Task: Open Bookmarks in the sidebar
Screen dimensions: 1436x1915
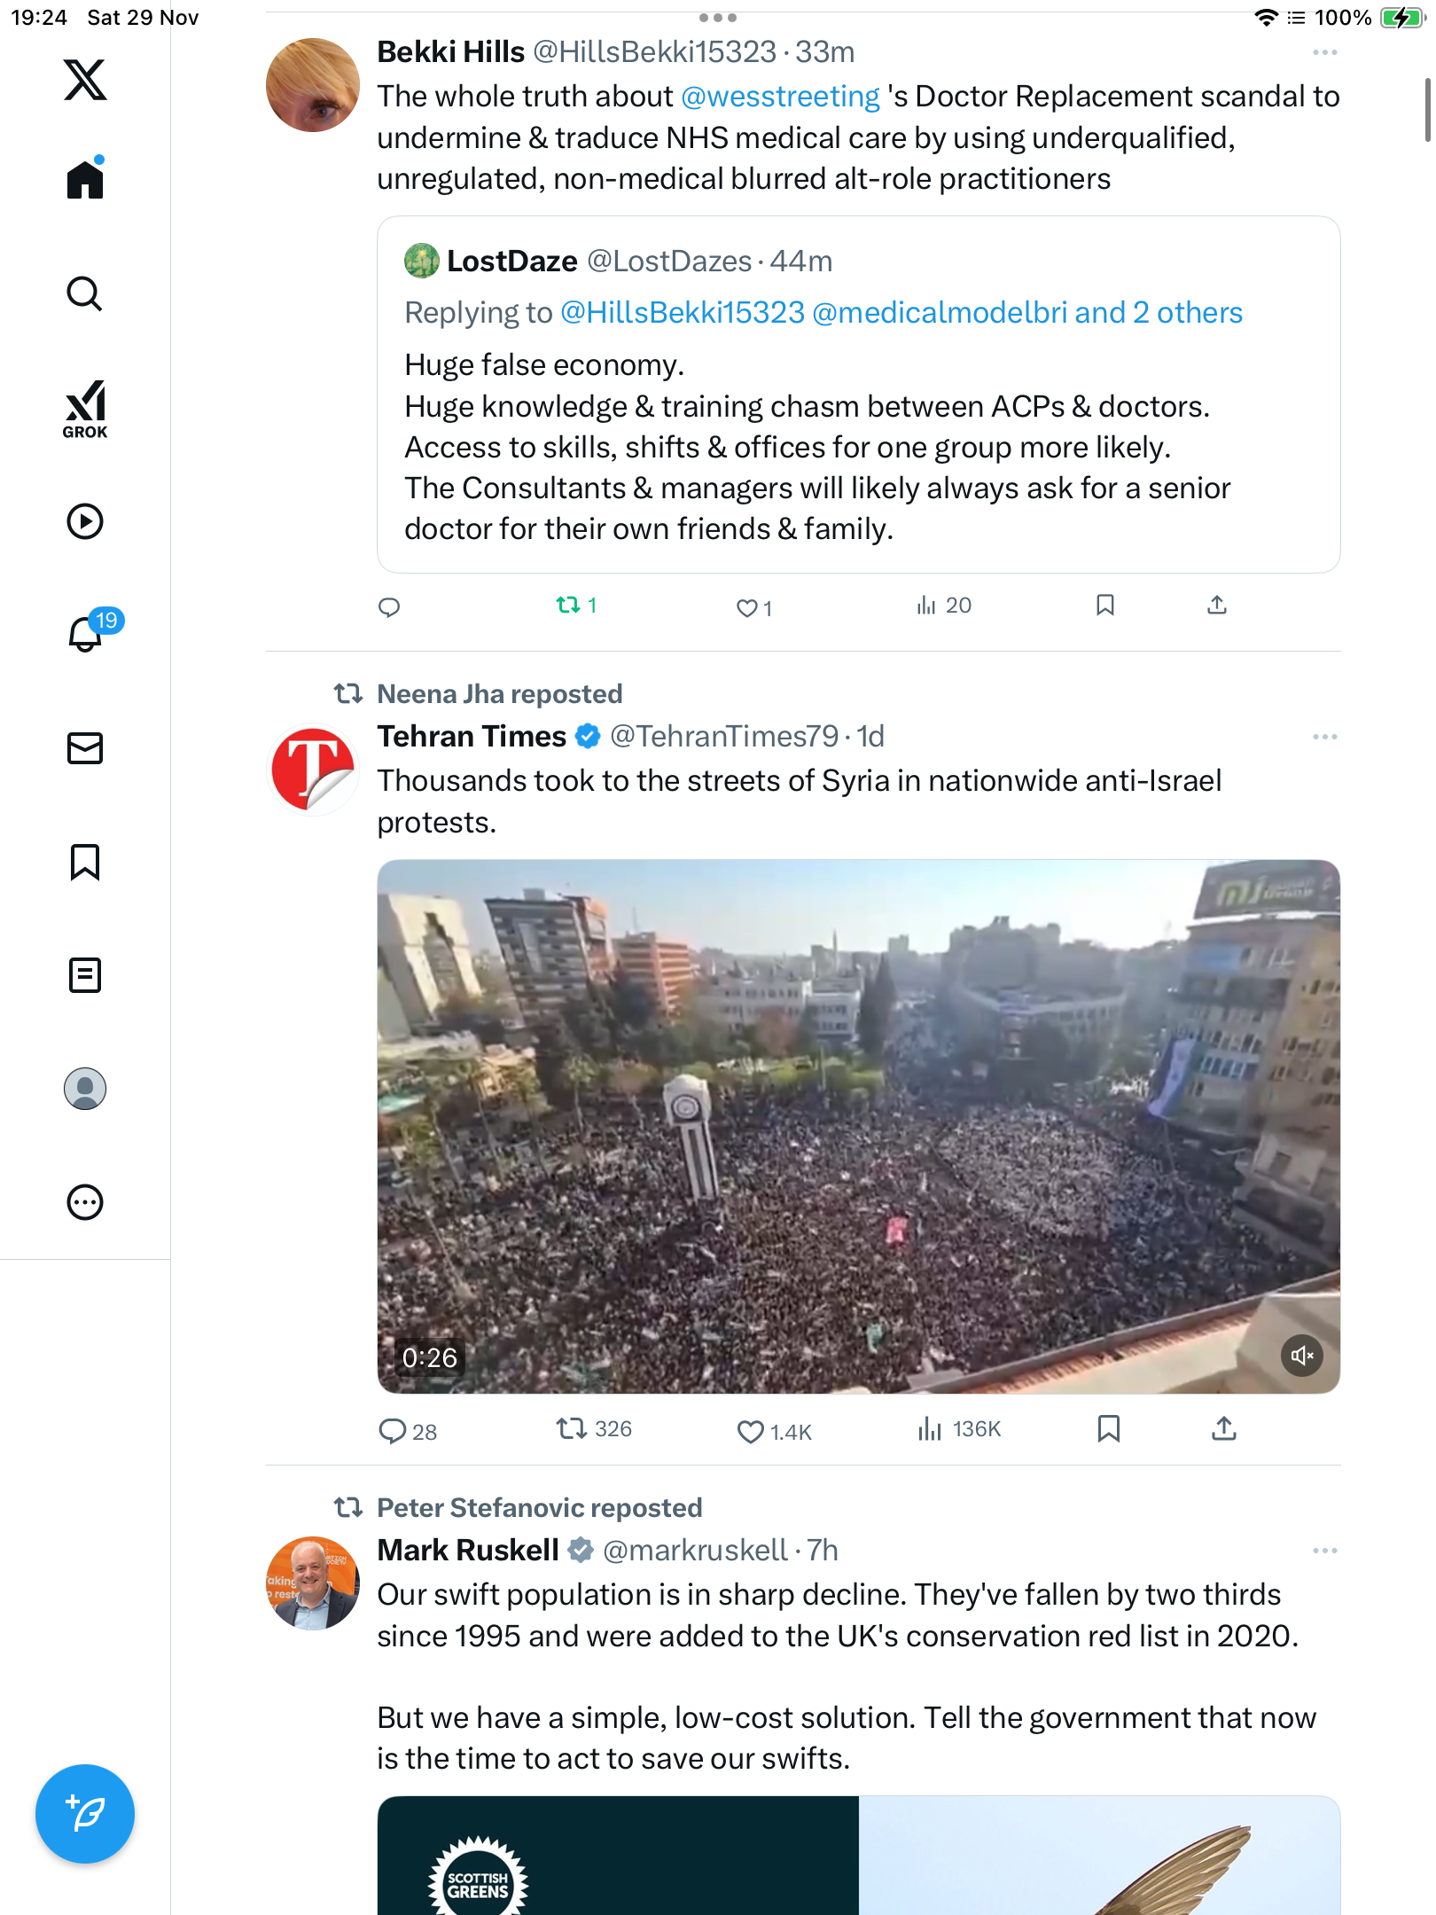Action: [85, 862]
